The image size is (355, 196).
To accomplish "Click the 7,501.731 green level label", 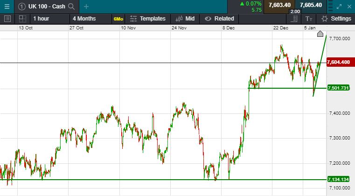I will 339,88.
